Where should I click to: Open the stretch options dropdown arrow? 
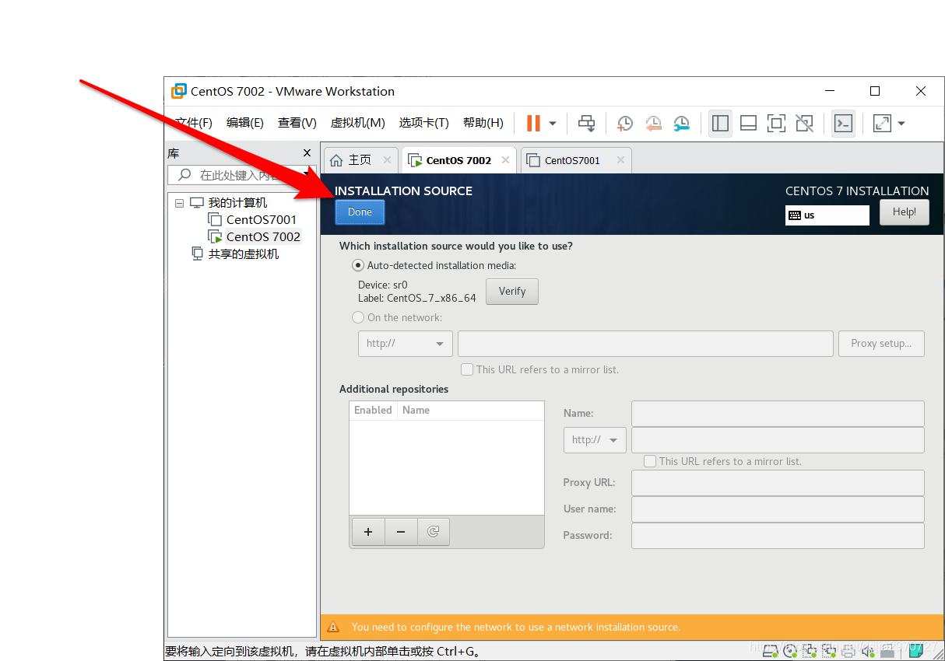901,123
